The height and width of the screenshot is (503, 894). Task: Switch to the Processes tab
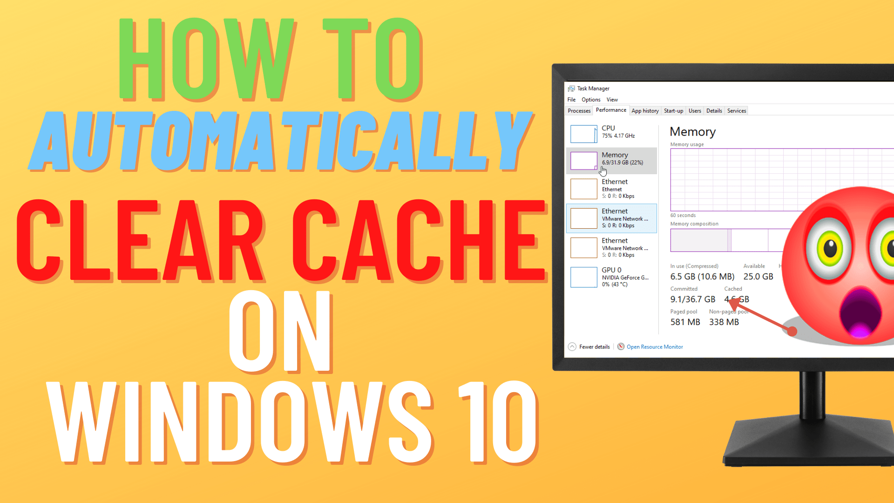(x=579, y=111)
